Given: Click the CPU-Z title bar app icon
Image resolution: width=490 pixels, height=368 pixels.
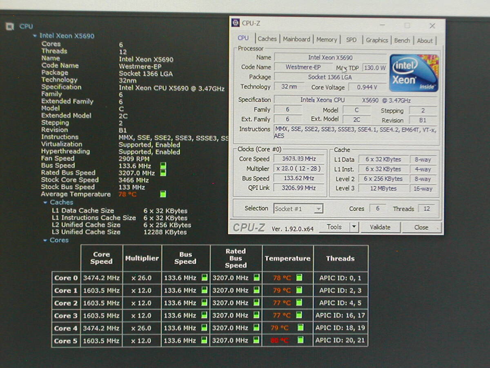Looking at the screenshot, I should [236, 22].
